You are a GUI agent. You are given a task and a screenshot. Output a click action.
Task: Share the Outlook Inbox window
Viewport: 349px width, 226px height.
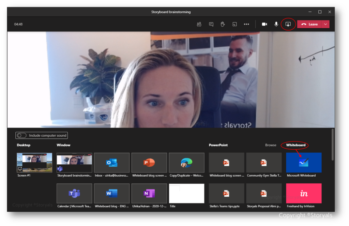tap(112, 163)
